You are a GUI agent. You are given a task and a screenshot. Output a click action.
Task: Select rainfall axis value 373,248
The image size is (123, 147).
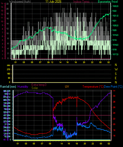coord(7,121)
